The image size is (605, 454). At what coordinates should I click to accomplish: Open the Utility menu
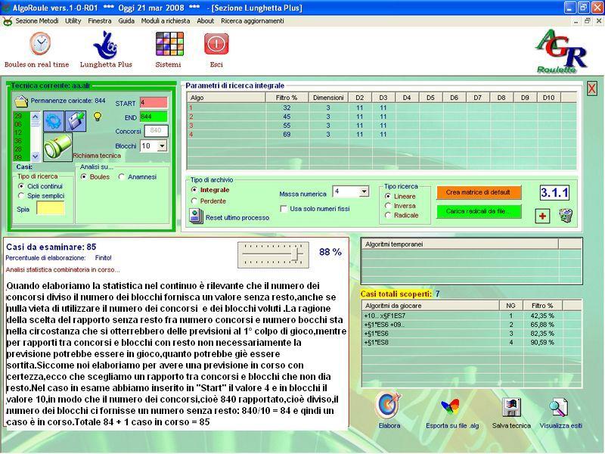click(73, 21)
